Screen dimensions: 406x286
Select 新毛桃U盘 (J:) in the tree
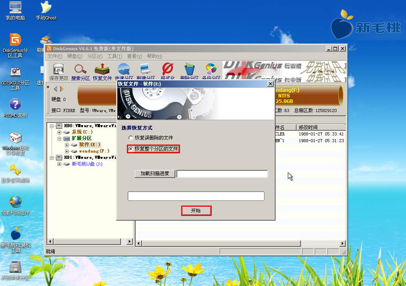point(87,164)
